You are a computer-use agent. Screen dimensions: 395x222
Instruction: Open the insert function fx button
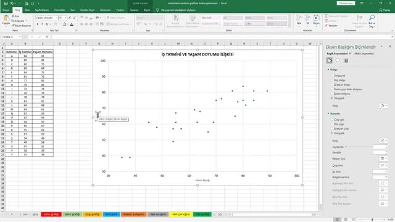(x=47, y=37)
